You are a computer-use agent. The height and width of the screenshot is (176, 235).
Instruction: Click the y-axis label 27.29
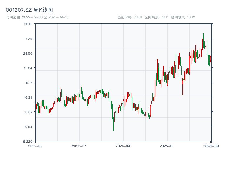pos(28,39)
